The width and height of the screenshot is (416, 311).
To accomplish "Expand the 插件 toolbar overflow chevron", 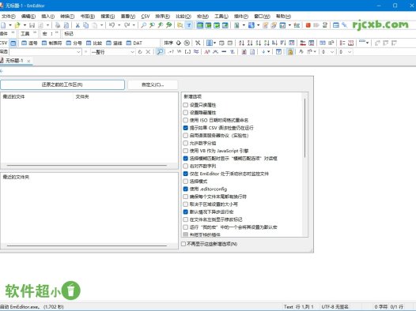I will pyautogui.click(x=13, y=33).
